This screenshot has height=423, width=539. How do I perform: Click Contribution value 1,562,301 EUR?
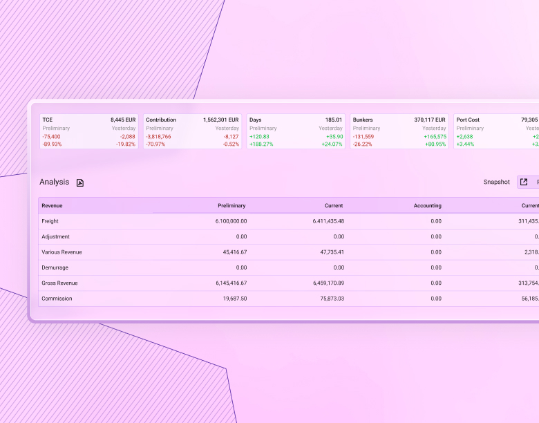pyautogui.click(x=220, y=120)
